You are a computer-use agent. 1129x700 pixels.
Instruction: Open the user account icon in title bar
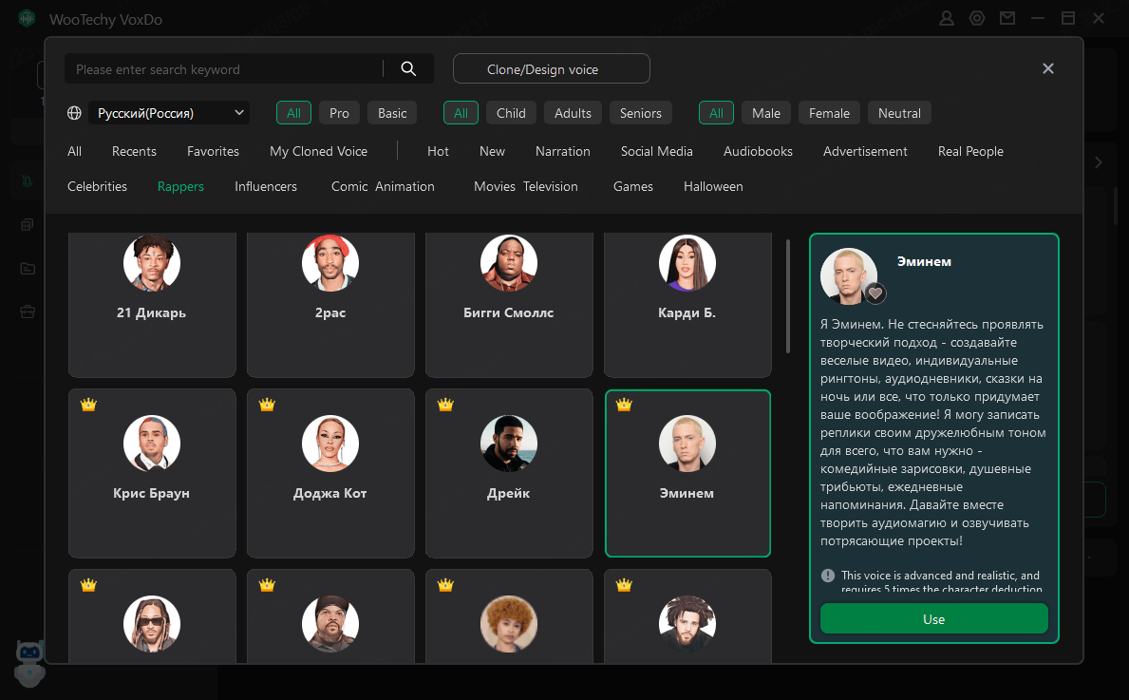(946, 18)
